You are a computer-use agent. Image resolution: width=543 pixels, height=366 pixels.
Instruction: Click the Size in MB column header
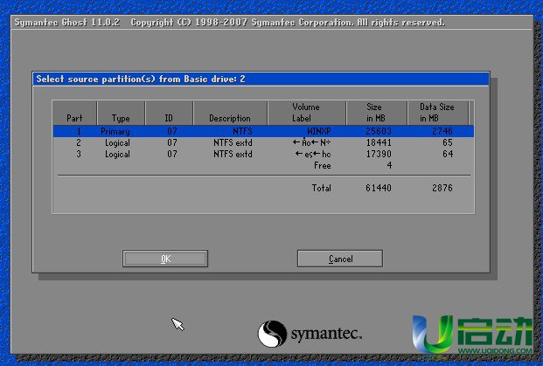point(376,114)
